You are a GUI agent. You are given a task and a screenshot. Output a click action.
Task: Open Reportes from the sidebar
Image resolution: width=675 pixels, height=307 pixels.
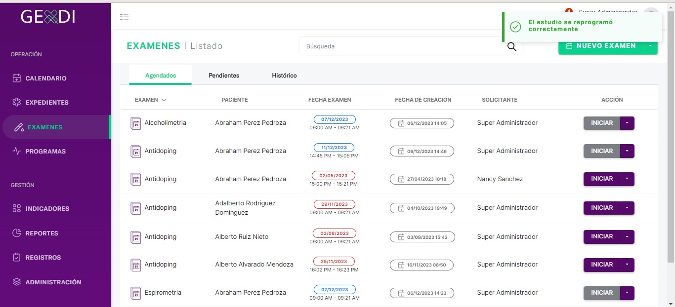tap(42, 233)
